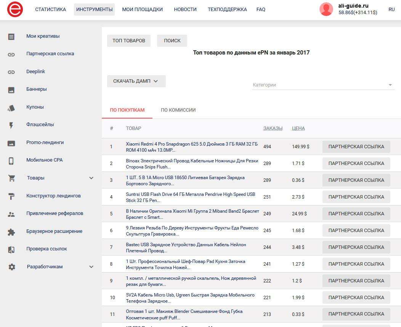Click the Топ товаров button

(x=129, y=41)
